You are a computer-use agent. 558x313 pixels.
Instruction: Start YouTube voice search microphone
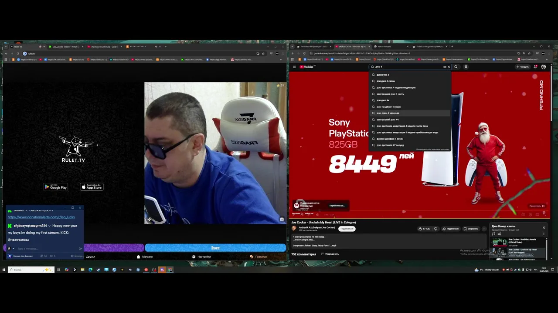point(466,67)
